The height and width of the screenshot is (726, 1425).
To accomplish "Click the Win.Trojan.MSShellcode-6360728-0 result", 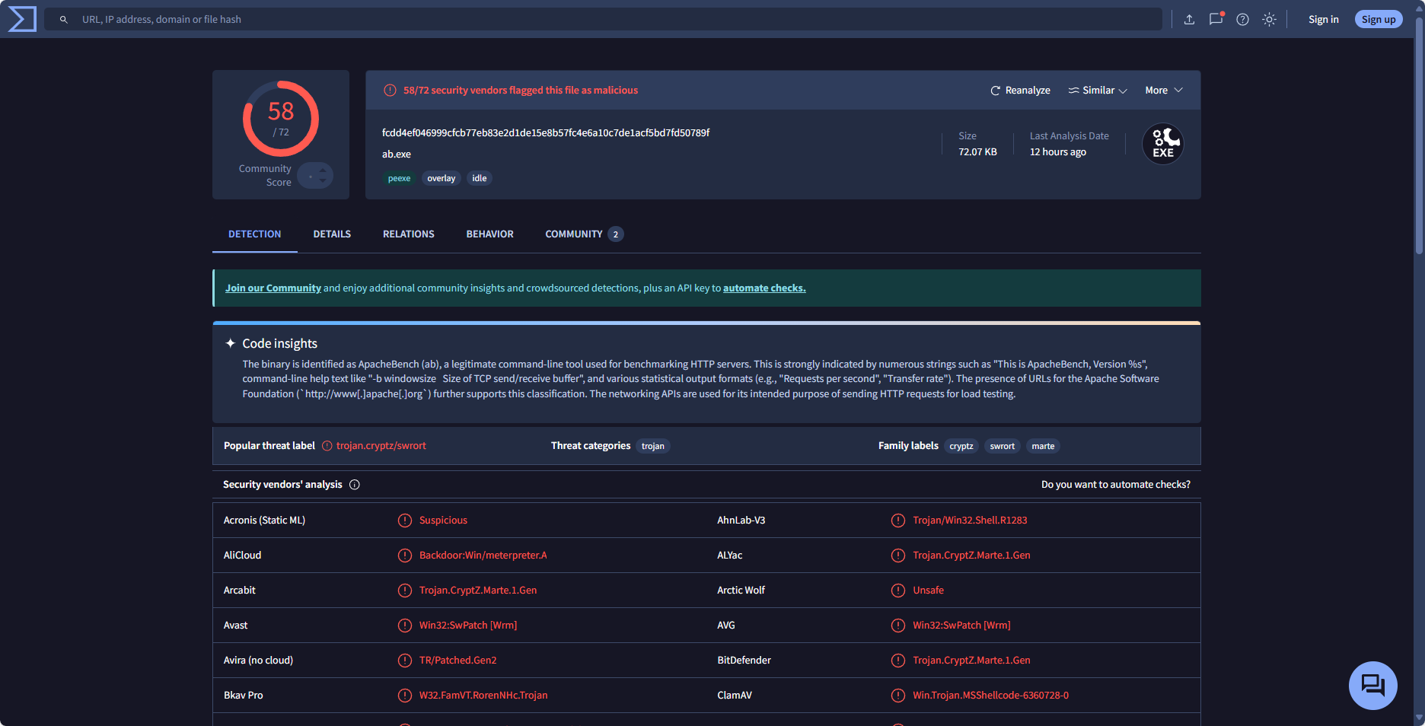I will coord(990,696).
